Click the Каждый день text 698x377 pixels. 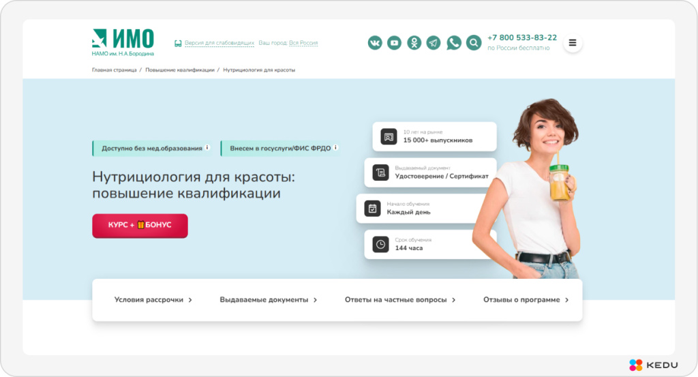coord(409,212)
